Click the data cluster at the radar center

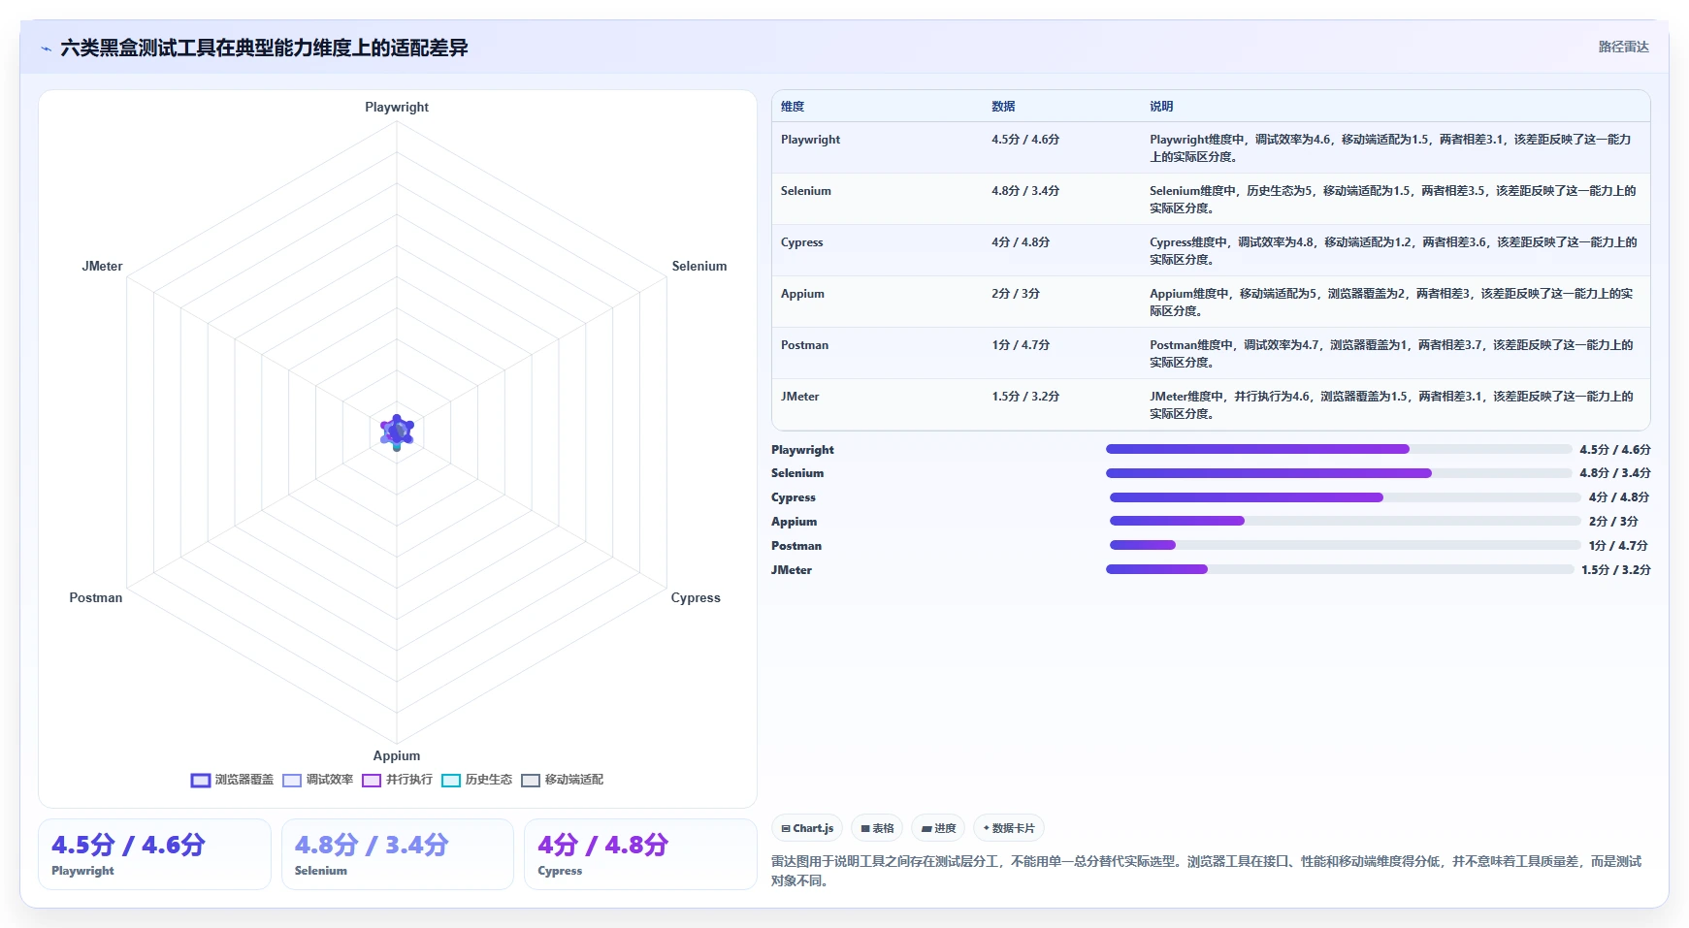[397, 432]
